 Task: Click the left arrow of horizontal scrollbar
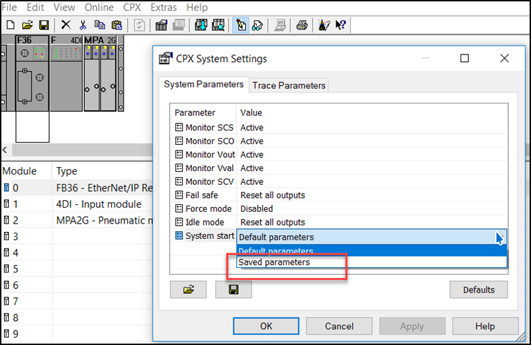pyautogui.click(x=5, y=150)
